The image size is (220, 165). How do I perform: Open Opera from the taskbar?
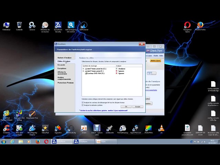pos(46,142)
